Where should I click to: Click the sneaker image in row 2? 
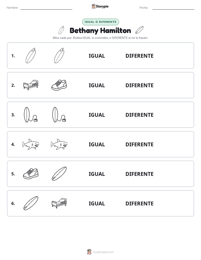click(x=59, y=85)
